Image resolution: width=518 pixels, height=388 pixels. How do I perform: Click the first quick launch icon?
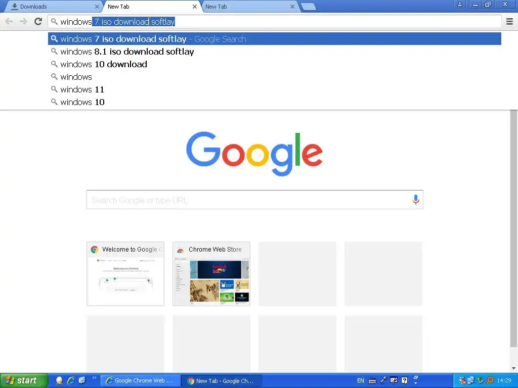tap(59, 381)
